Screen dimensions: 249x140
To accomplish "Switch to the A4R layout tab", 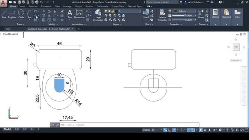I will click(x=16, y=129).
